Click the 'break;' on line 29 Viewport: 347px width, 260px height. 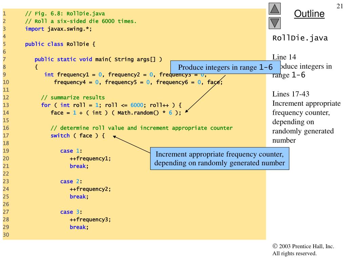pos(79,227)
